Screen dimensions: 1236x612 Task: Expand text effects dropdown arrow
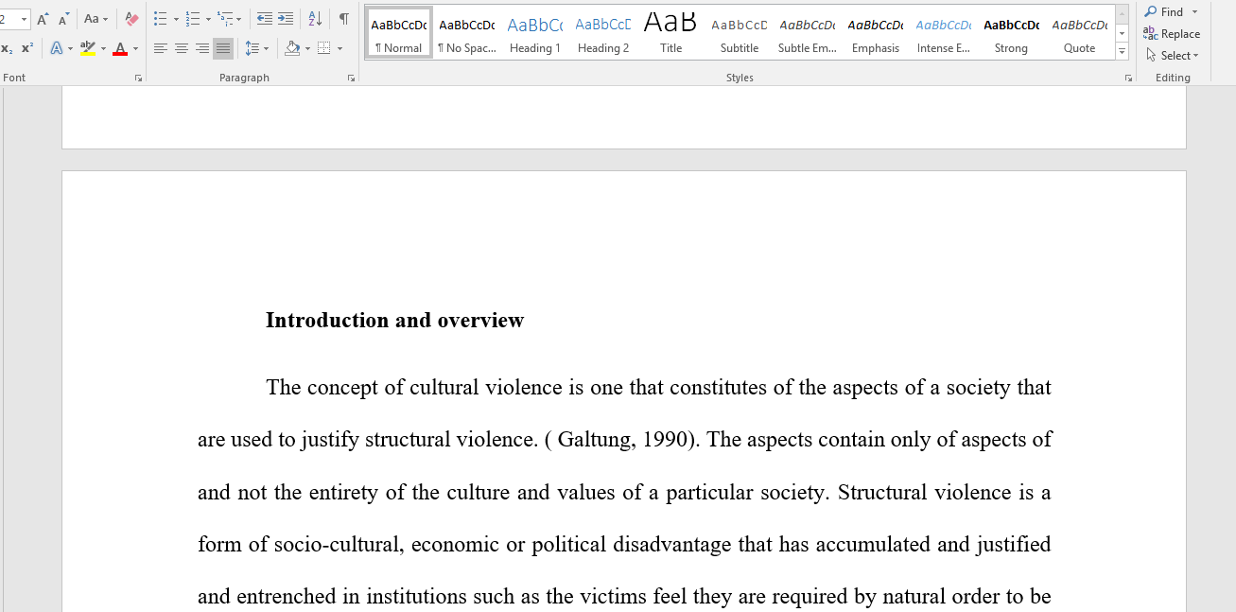pos(71,48)
